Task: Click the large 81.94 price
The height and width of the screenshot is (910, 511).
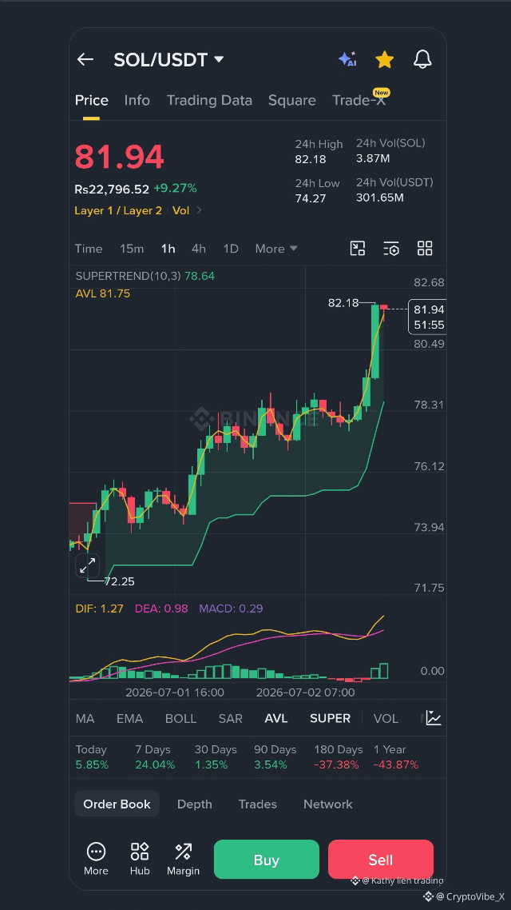Action: [119, 157]
